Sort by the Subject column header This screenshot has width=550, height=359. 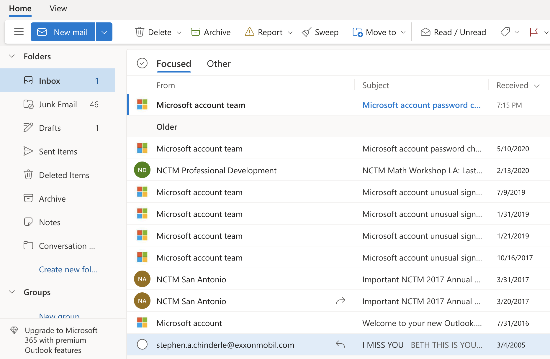click(376, 85)
